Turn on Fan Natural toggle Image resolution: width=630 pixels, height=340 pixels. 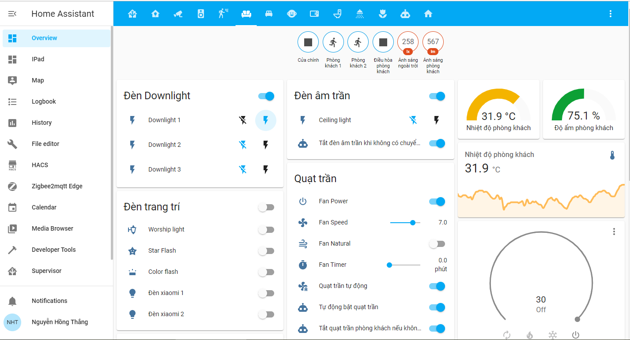pyautogui.click(x=437, y=244)
